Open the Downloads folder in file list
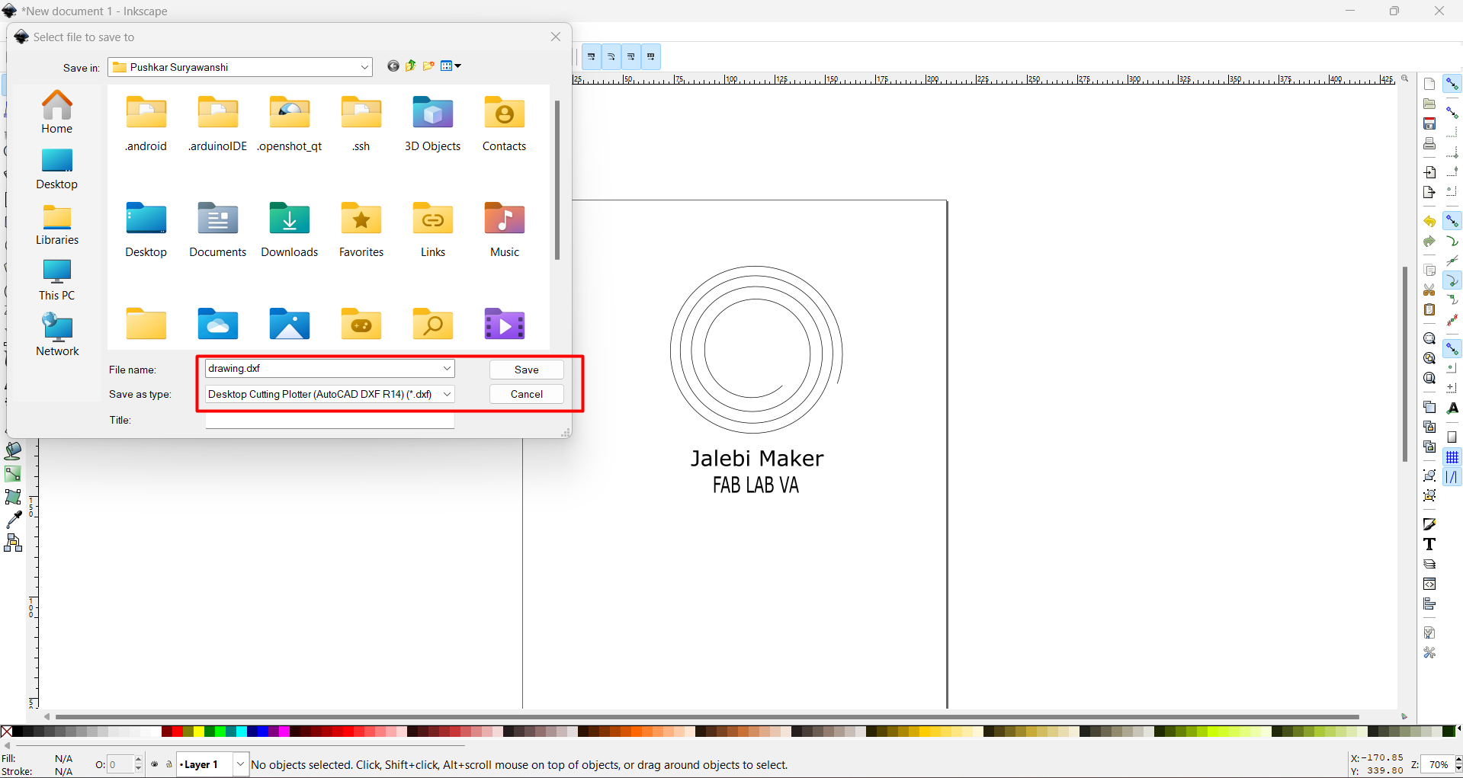1463x778 pixels. point(290,229)
